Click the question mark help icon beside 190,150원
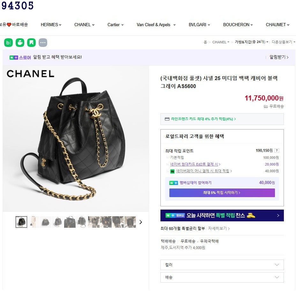This screenshot has height=296, width=296. (x=277, y=151)
